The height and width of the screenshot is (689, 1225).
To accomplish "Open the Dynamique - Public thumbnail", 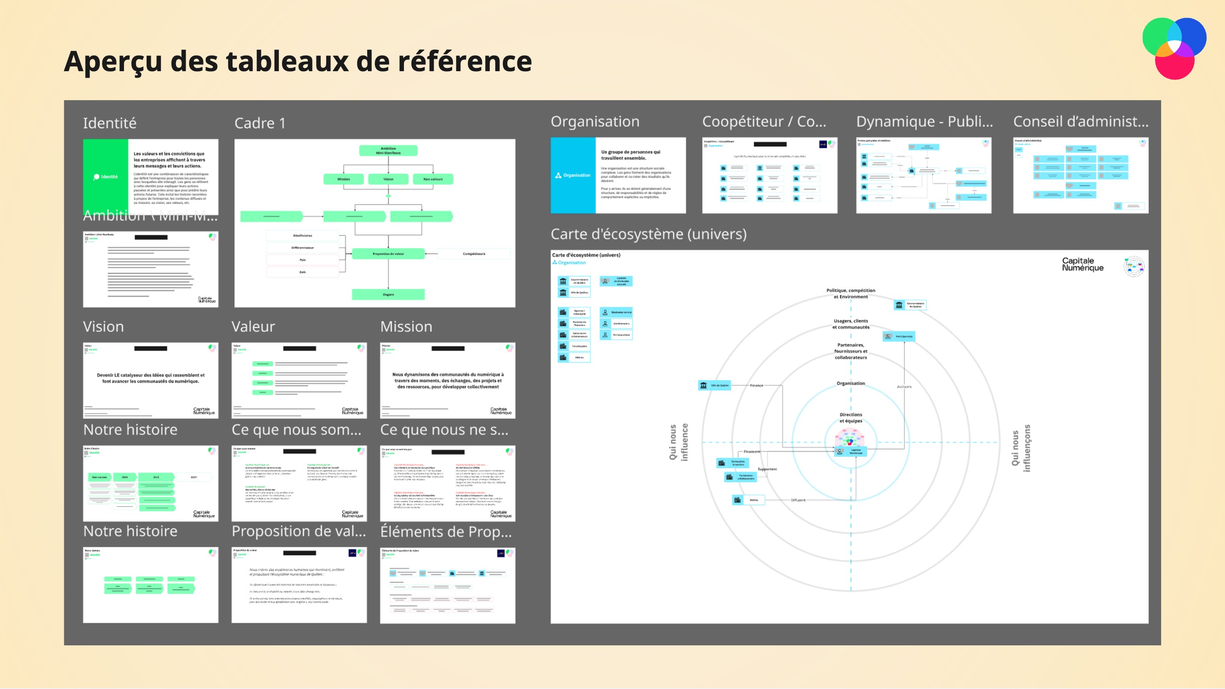I will click(924, 175).
